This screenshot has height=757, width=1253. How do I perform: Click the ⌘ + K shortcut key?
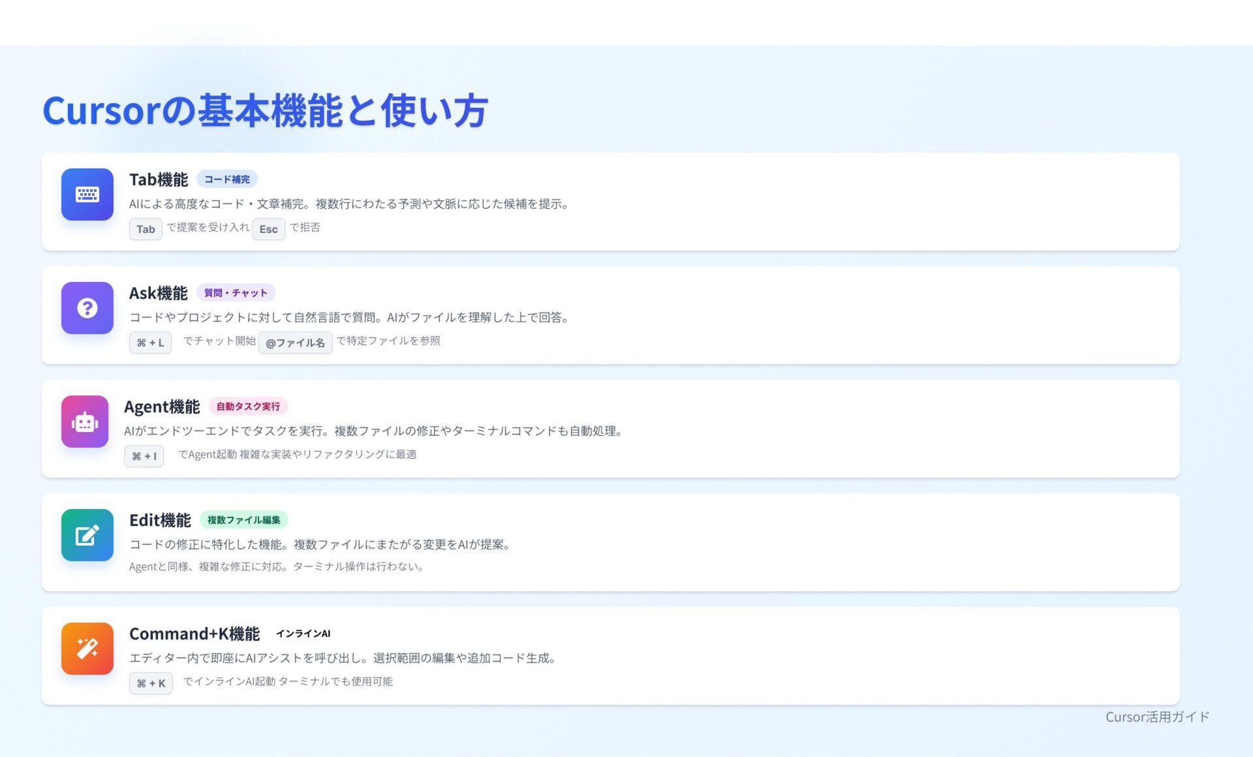151,683
